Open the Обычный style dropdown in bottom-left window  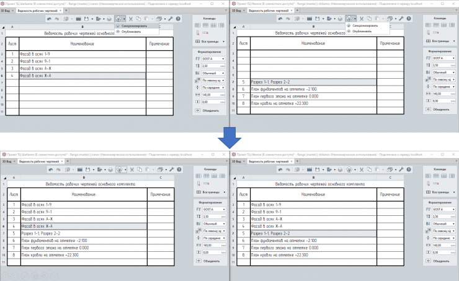point(212,223)
